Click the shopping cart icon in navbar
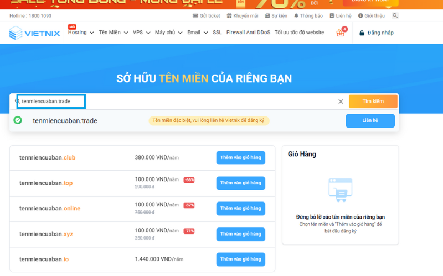This screenshot has width=443, height=276. [x=341, y=33]
